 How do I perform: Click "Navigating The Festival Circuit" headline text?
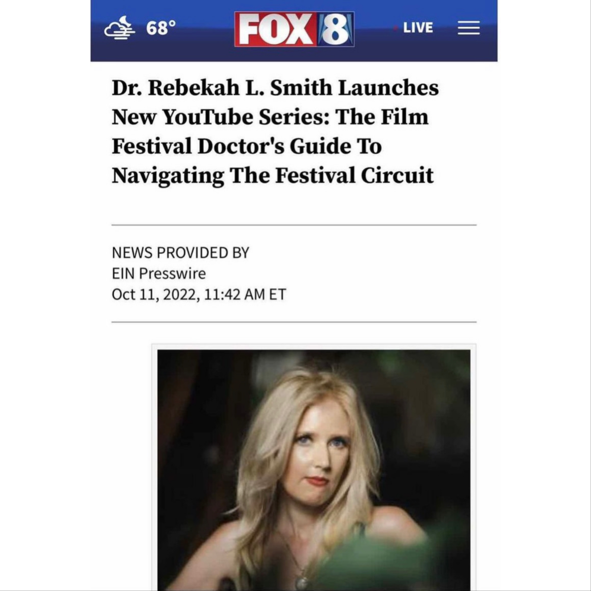[273, 176]
